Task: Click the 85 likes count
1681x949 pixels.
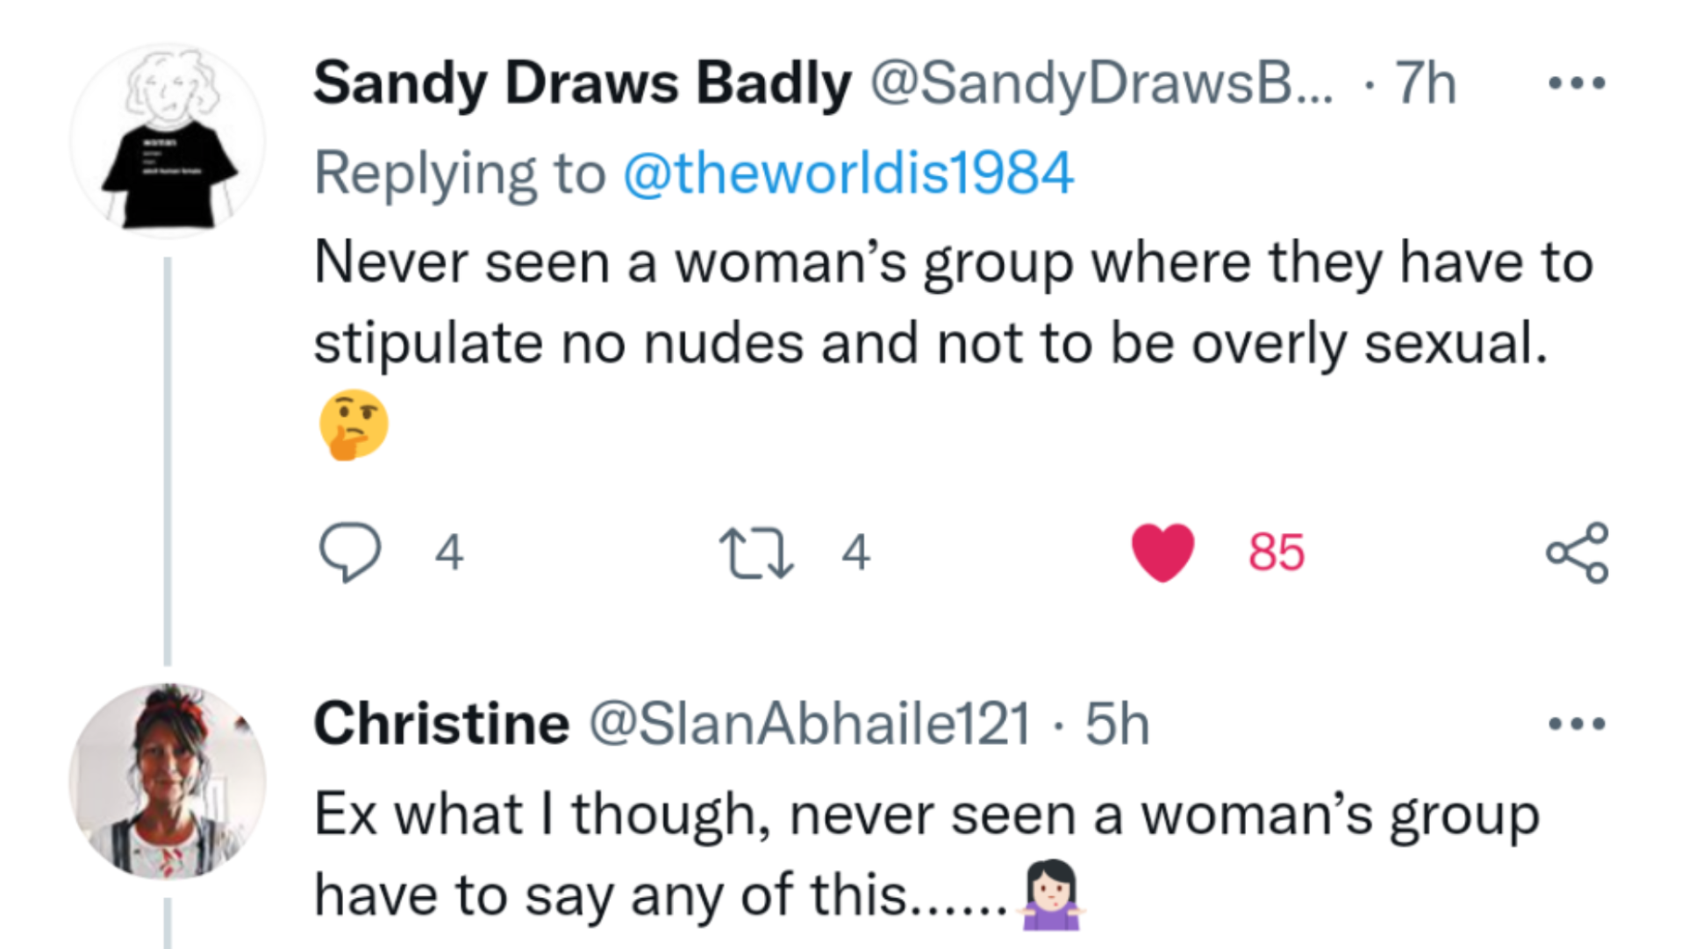Action: coord(1277,553)
